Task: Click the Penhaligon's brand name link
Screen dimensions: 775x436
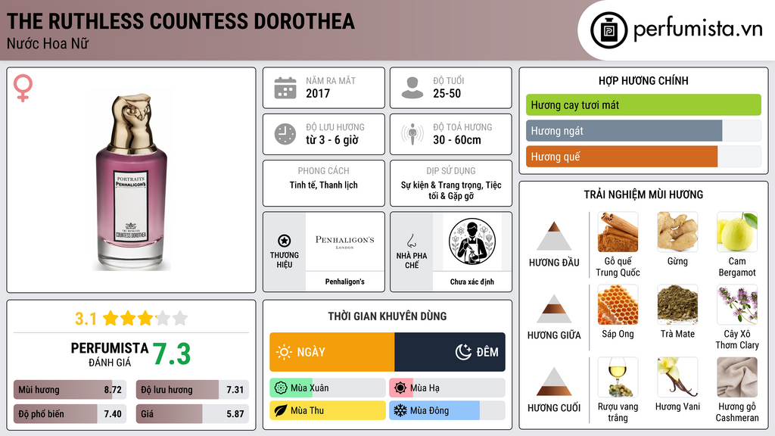Action: pos(344,282)
